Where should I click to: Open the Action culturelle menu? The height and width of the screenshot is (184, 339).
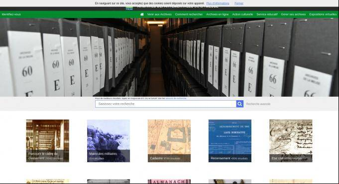pyautogui.click(x=242, y=14)
